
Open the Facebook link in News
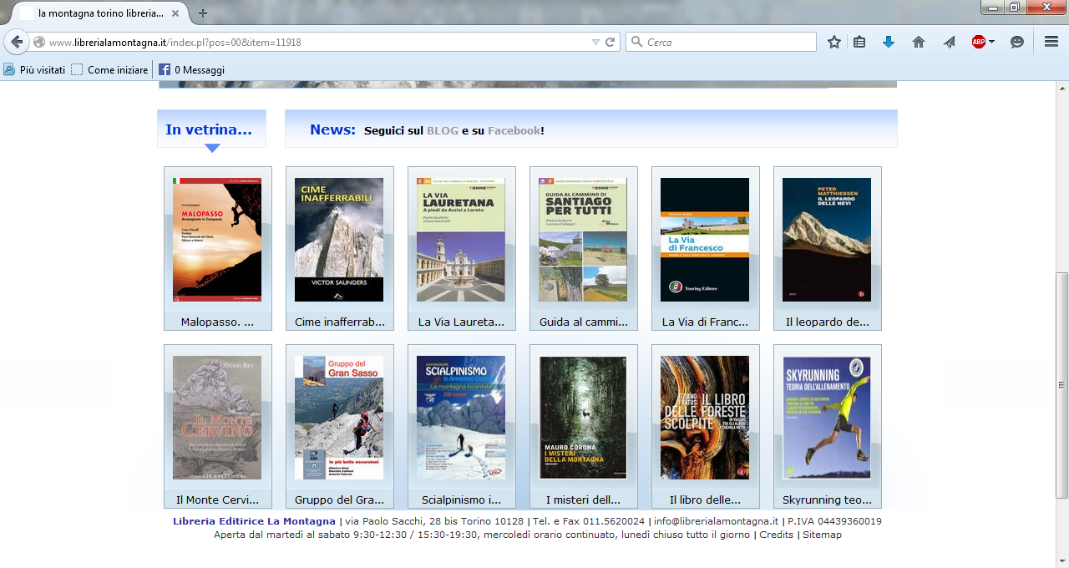click(514, 130)
